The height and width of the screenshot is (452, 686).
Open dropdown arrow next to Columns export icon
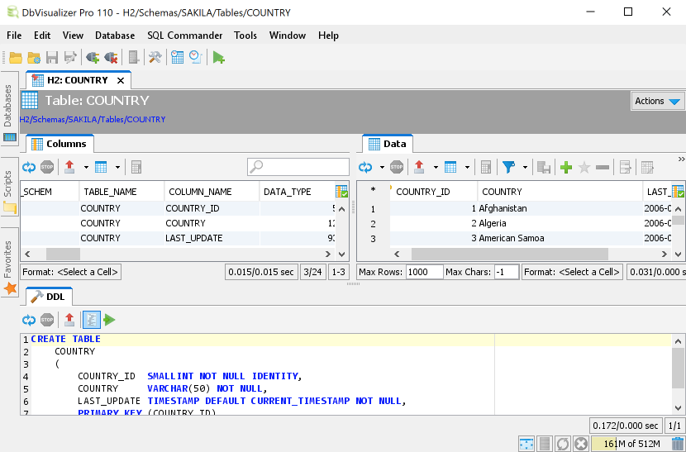[x=86, y=167]
